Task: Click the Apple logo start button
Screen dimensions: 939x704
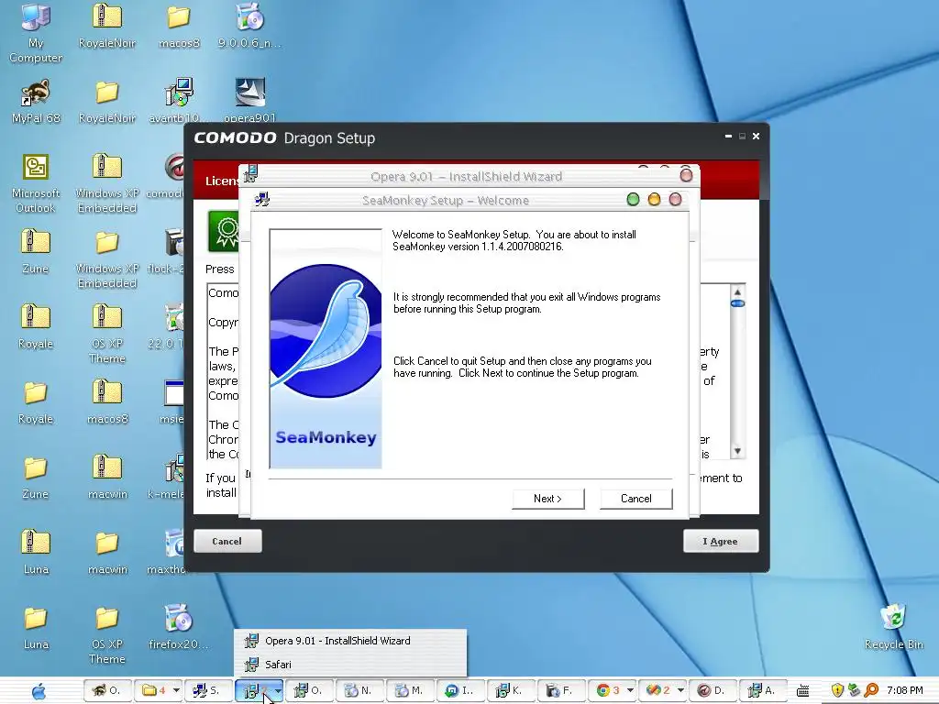Action: pos(39,691)
